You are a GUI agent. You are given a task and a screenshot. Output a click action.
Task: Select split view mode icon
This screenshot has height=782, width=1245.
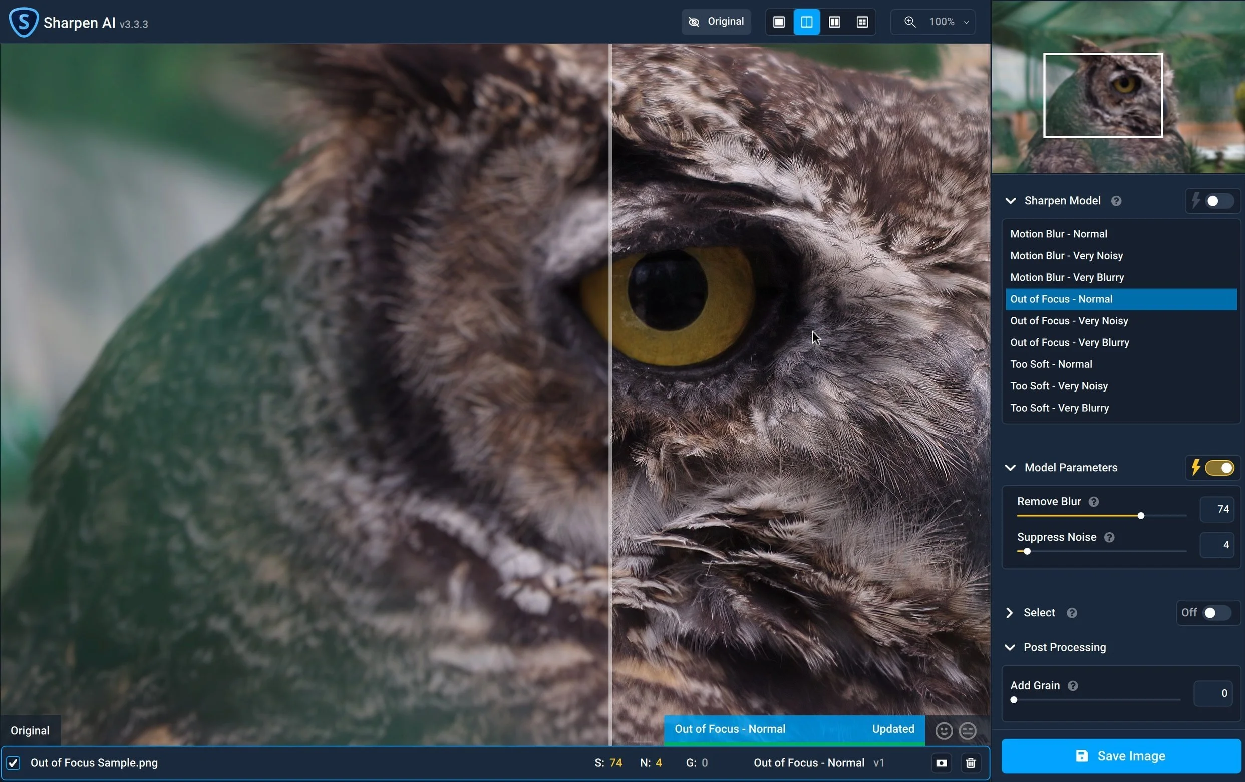806,22
